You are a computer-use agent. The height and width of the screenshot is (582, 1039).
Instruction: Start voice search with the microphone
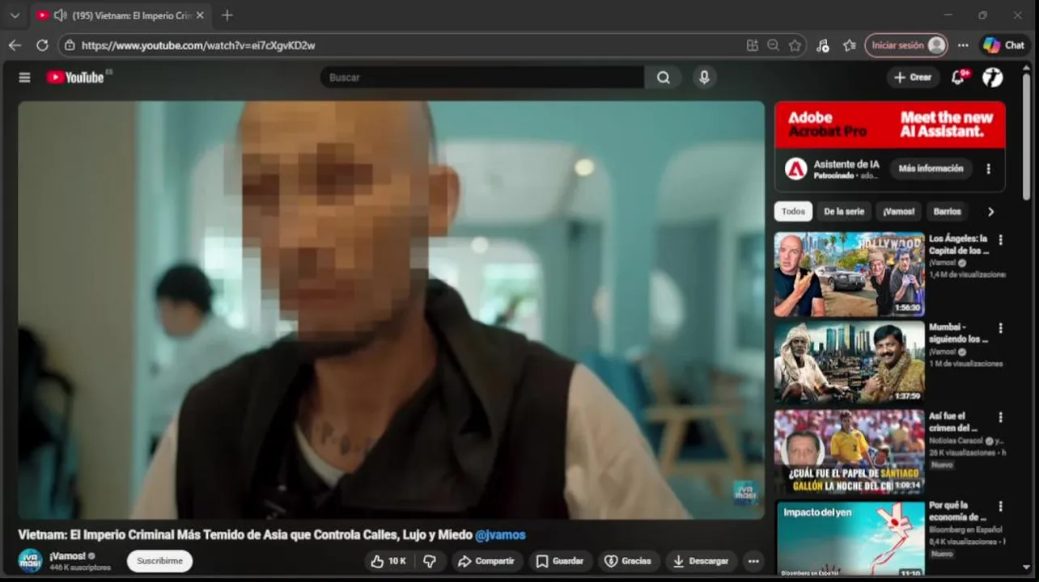(704, 78)
